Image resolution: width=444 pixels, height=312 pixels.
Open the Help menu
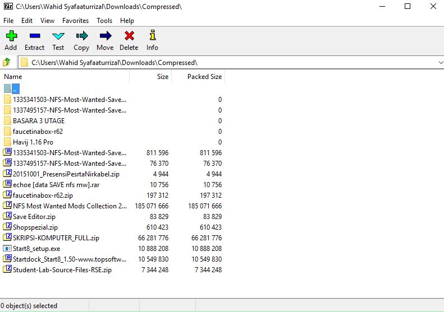coord(127,21)
